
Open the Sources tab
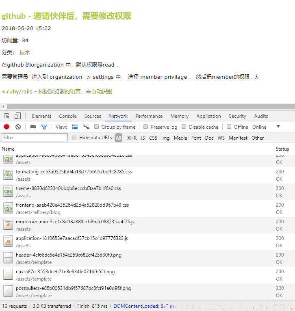(x=93, y=116)
